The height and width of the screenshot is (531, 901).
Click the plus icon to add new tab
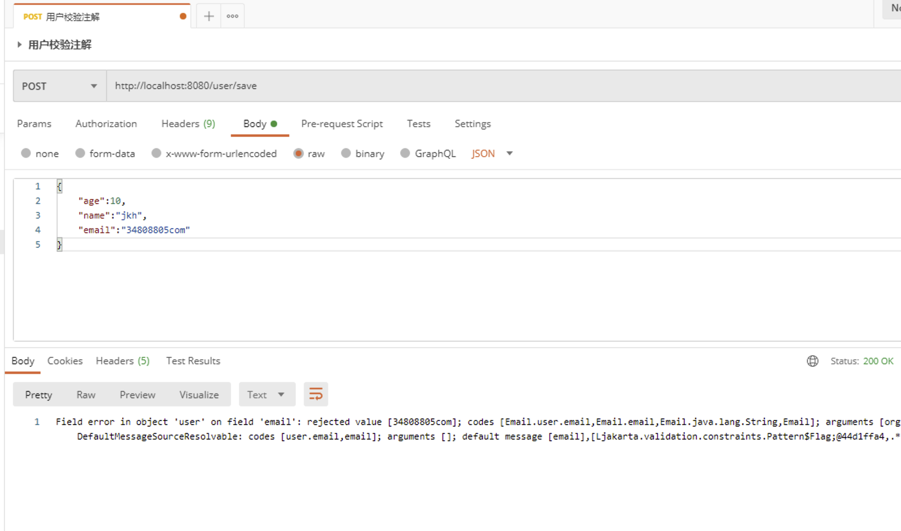(209, 16)
